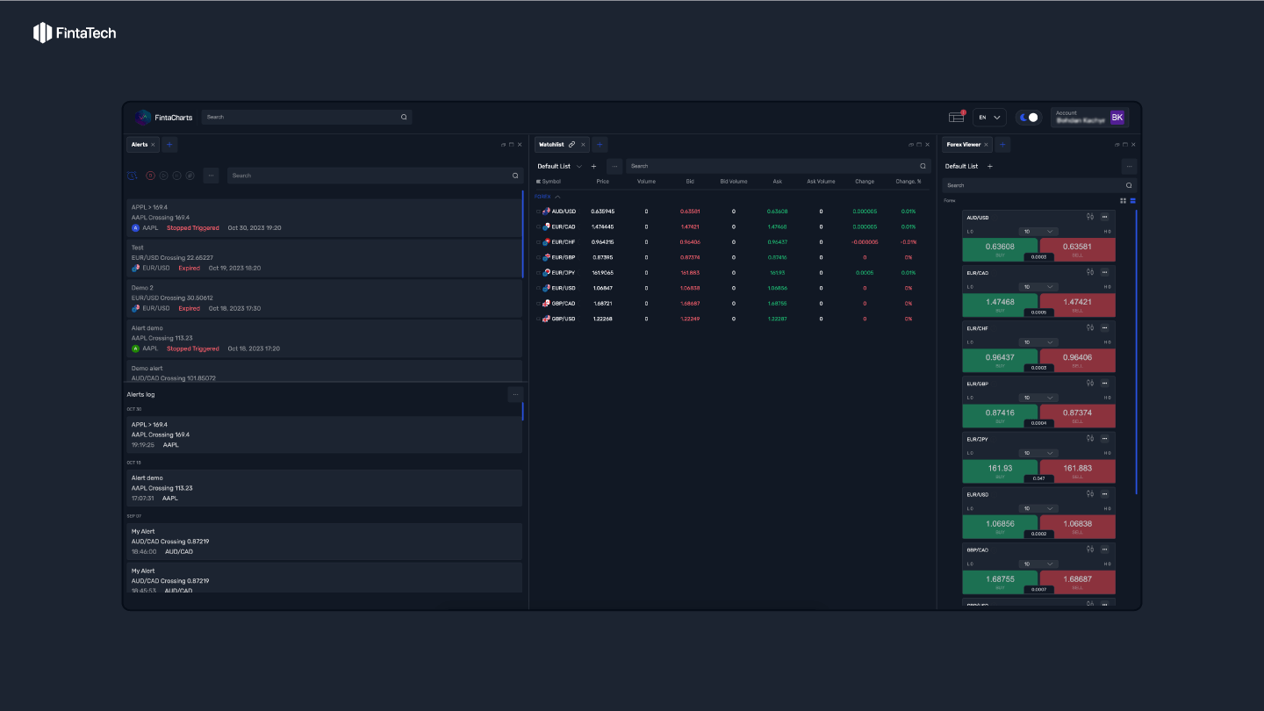Add a new tab next to Watchlist
The width and height of the screenshot is (1264, 711).
[x=600, y=144]
